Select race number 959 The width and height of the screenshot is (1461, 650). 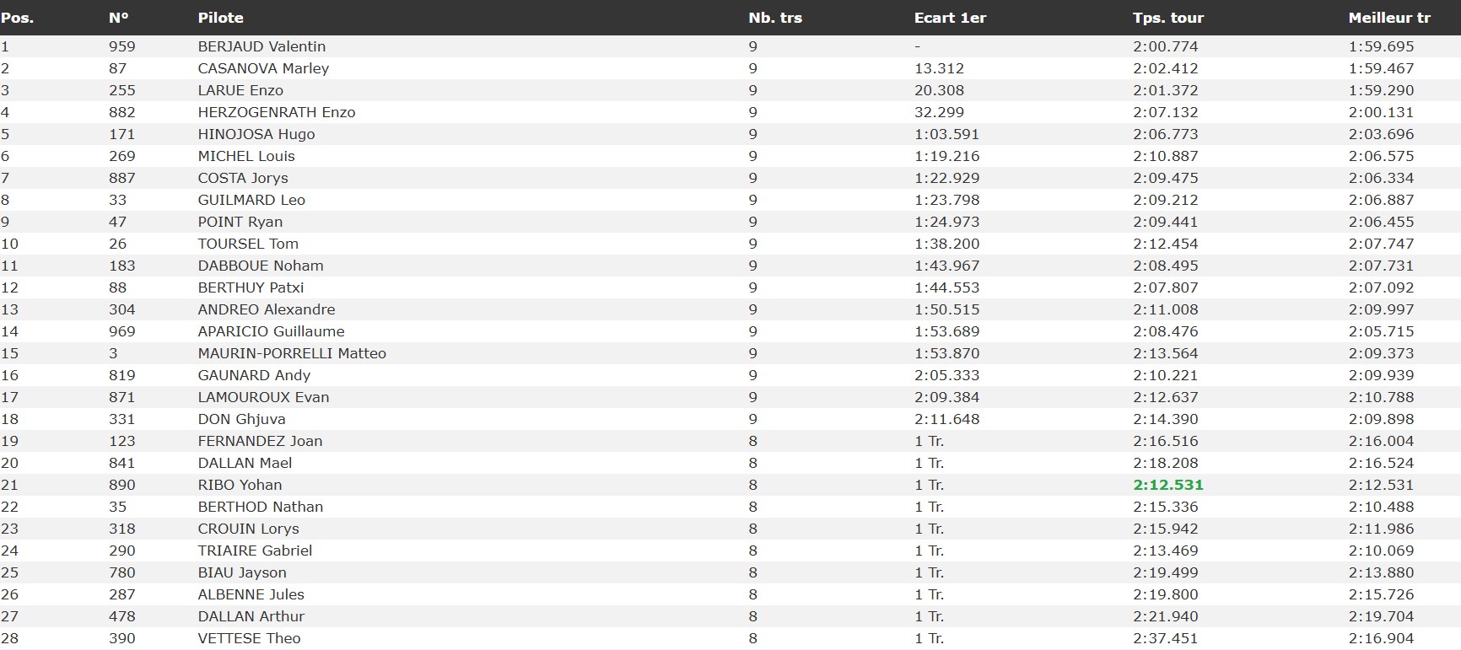point(121,46)
